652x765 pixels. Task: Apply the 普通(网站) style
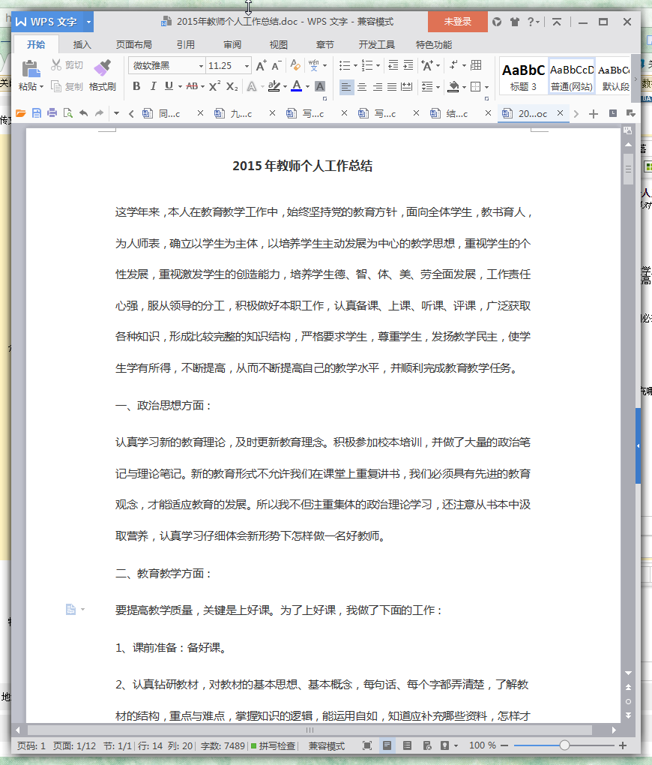pyautogui.click(x=572, y=76)
